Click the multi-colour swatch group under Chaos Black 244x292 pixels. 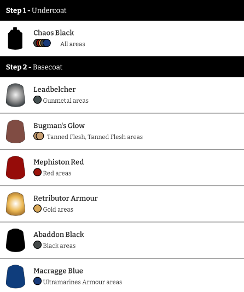point(42,43)
